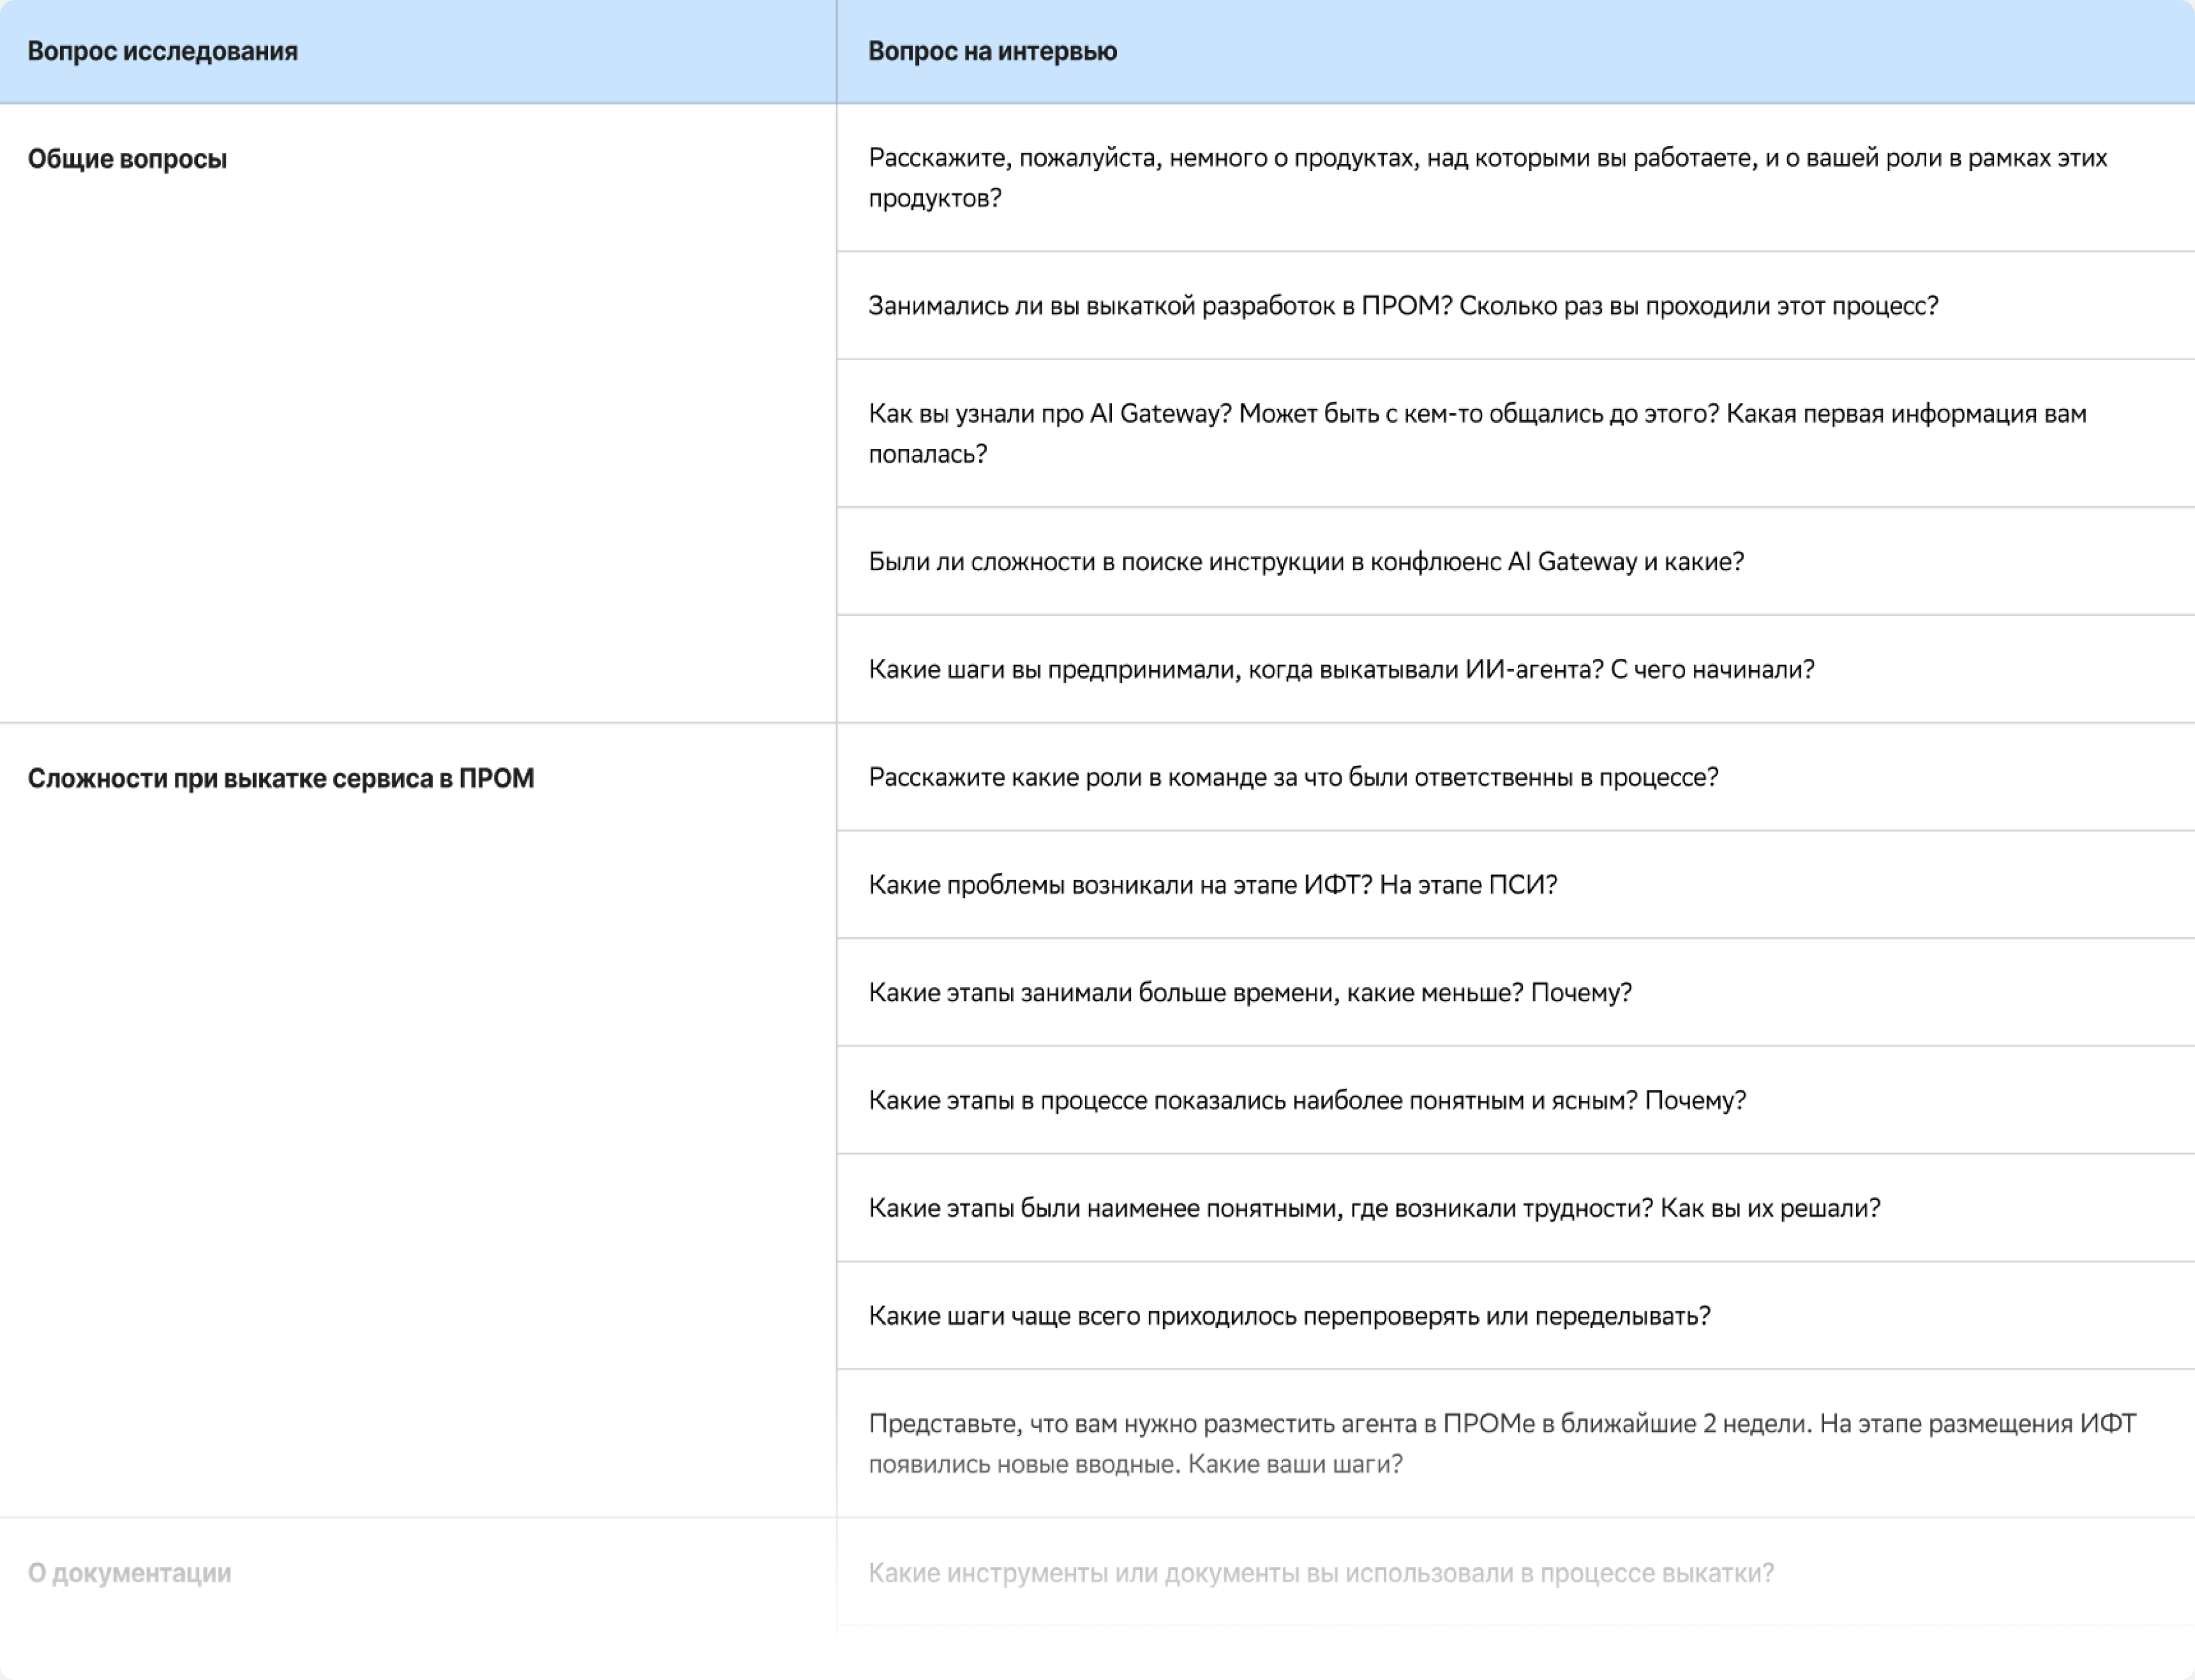2195x1680 pixels.
Task: Select the question 'Какие инструменты или документы вы использовали'
Action: tap(1321, 1573)
